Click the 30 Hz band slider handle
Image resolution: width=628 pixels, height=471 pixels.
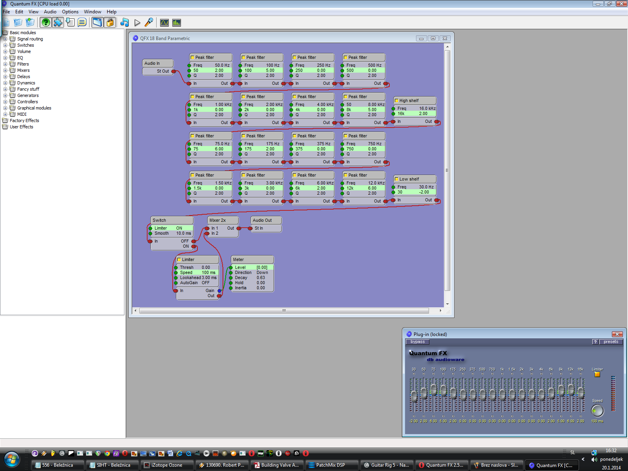(x=414, y=396)
